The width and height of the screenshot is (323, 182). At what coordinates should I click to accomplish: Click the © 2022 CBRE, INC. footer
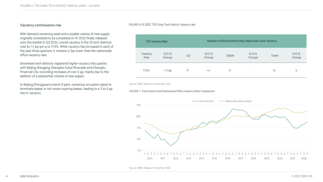(x=302, y=176)
